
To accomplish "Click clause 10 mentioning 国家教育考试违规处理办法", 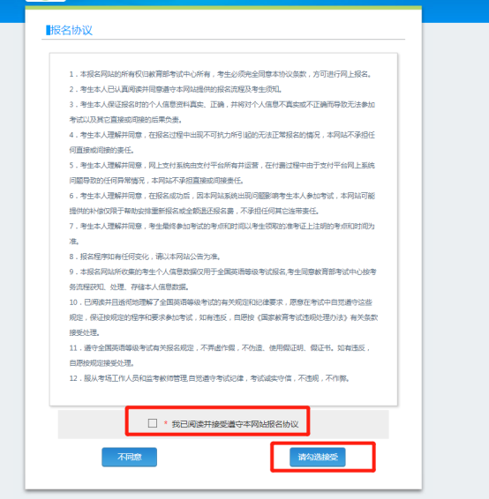I will coord(223,317).
